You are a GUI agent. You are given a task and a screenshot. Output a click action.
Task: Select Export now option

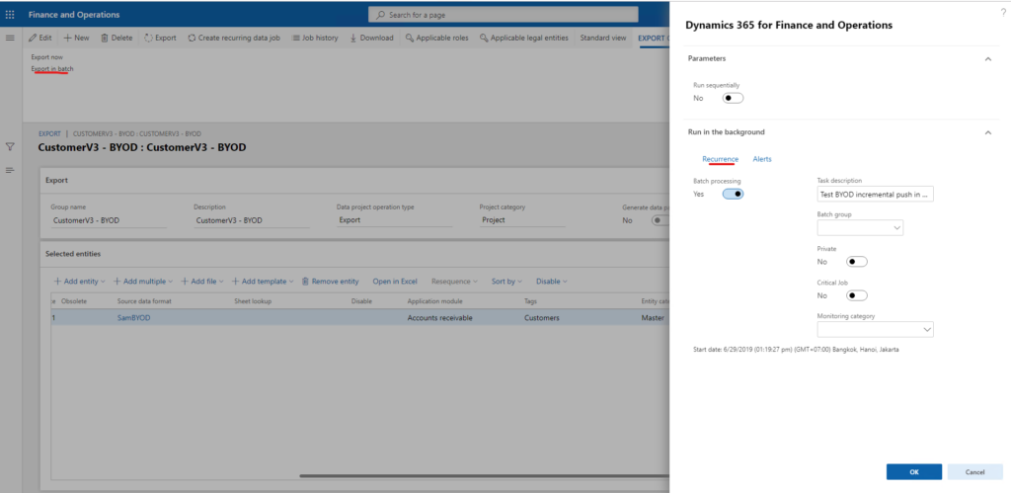(47, 56)
